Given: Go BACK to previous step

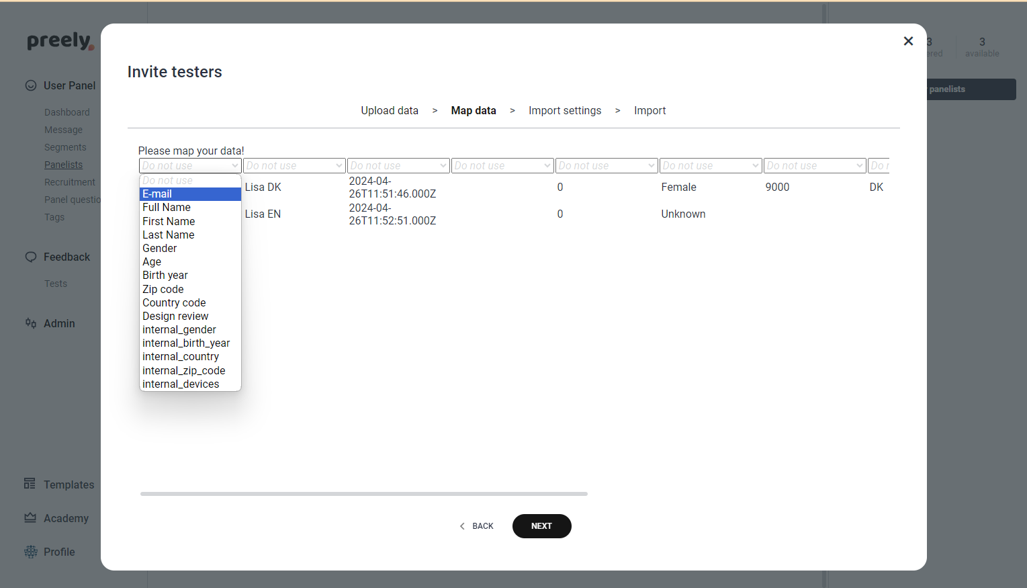Looking at the screenshot, I should pyautogui.click(x=477, y=526).
